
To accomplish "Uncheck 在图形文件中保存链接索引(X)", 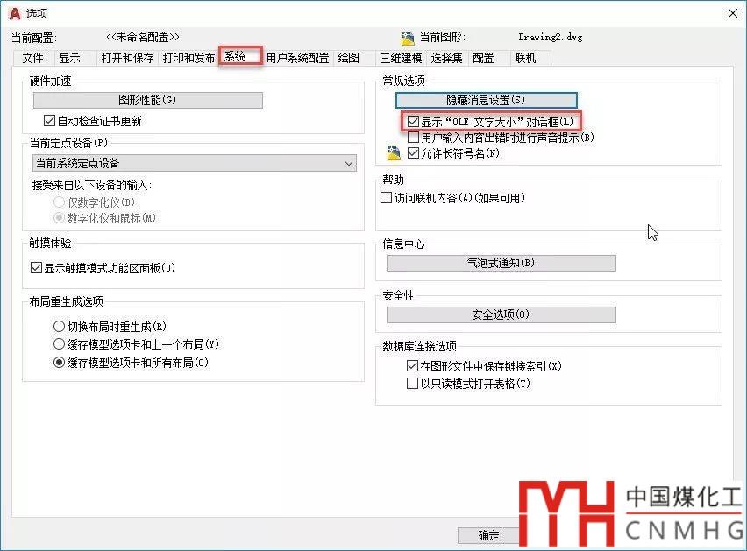I will [413, 365].
